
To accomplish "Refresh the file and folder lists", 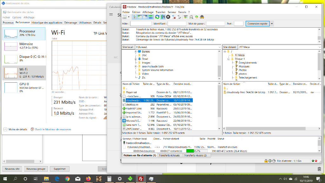I will coord(157,17).
